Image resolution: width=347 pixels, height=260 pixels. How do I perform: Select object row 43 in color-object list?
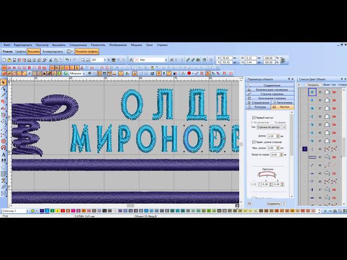point(320,157)
